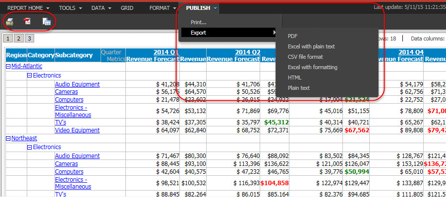This screenshot has width=446, height=197.
Task: Open the Mid-Atlantic region link
Action: point(27,66)
